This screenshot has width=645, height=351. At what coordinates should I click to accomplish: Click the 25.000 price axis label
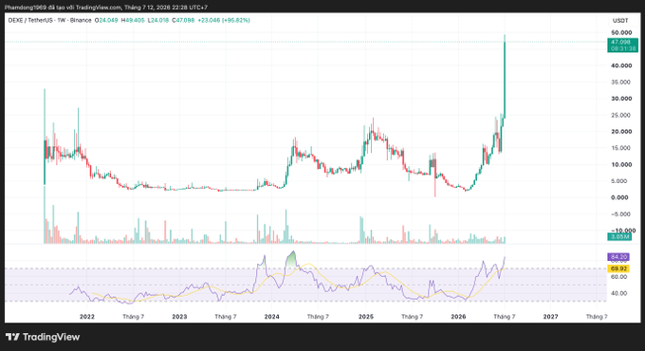point(621,115)
